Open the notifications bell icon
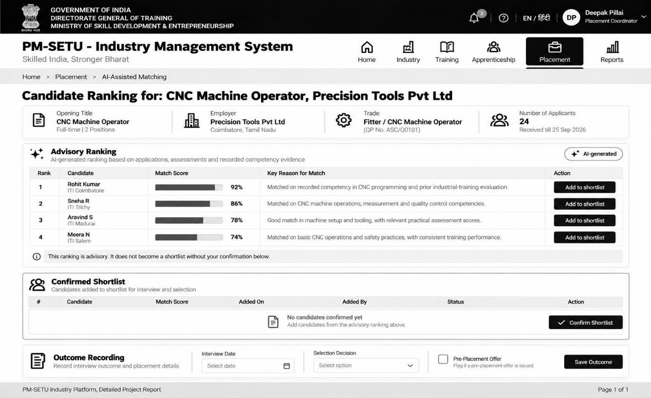651x398 pixels. coord(474,18)
